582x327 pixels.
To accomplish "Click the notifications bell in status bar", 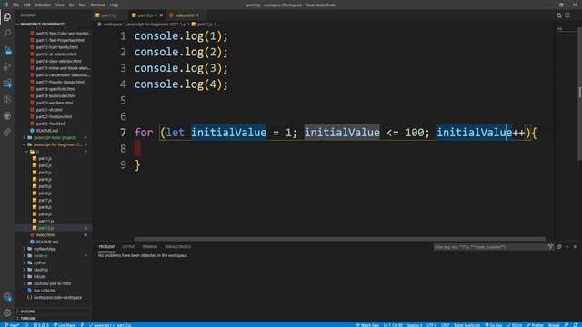I will point(575,325).
